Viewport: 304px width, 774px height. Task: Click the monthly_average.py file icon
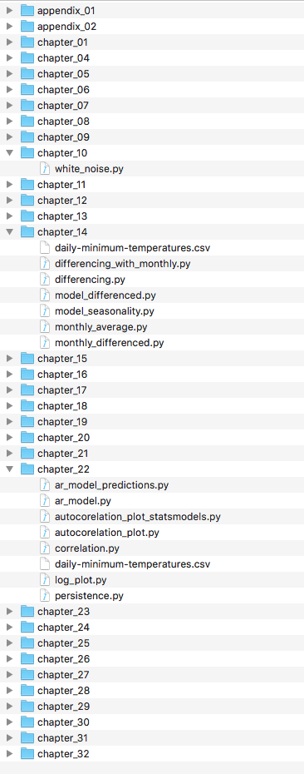pyautogui.click(x=45, y=326)
